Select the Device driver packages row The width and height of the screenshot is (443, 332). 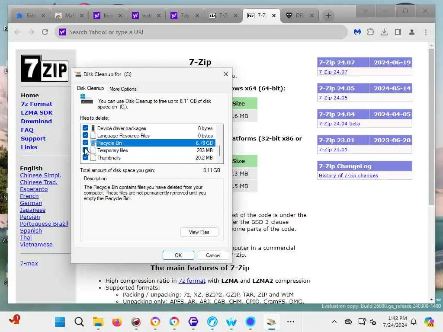point(149,128)
